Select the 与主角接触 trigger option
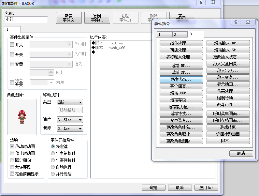Screen dimensions: 259x196 click(53, 153)
